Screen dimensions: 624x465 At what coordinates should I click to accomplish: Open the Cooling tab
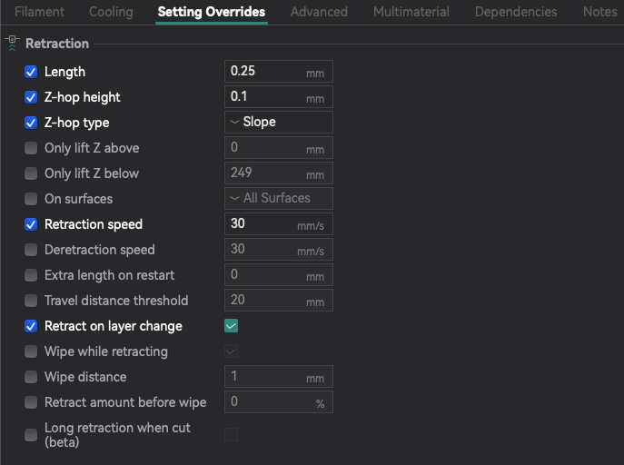111,12
